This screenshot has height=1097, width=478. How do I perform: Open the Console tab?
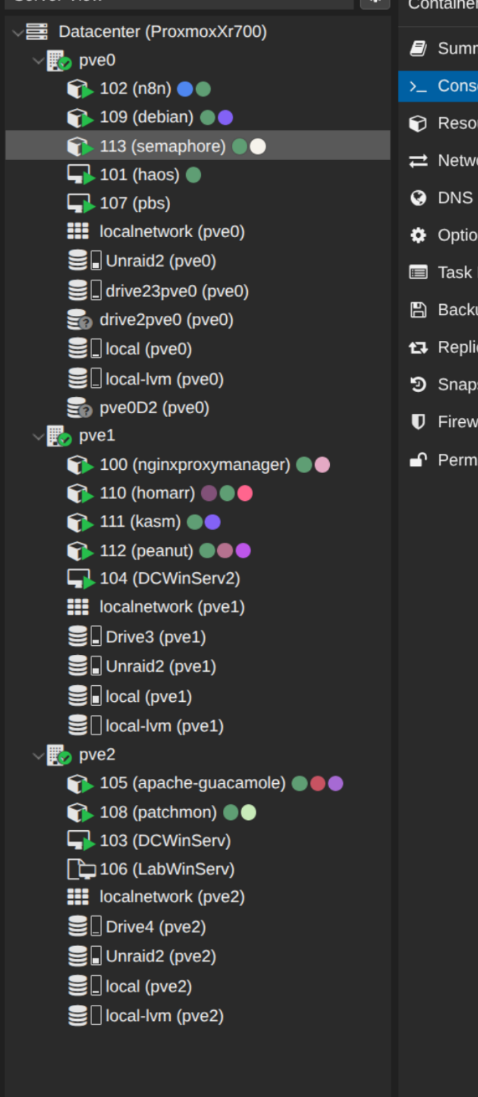[x=438, y=86]
